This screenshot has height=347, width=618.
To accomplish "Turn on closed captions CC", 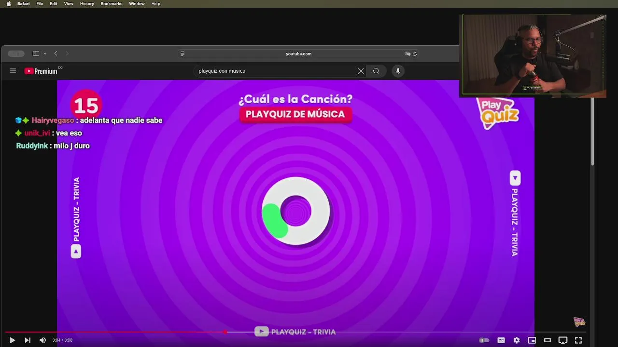I will pos(501,340).
